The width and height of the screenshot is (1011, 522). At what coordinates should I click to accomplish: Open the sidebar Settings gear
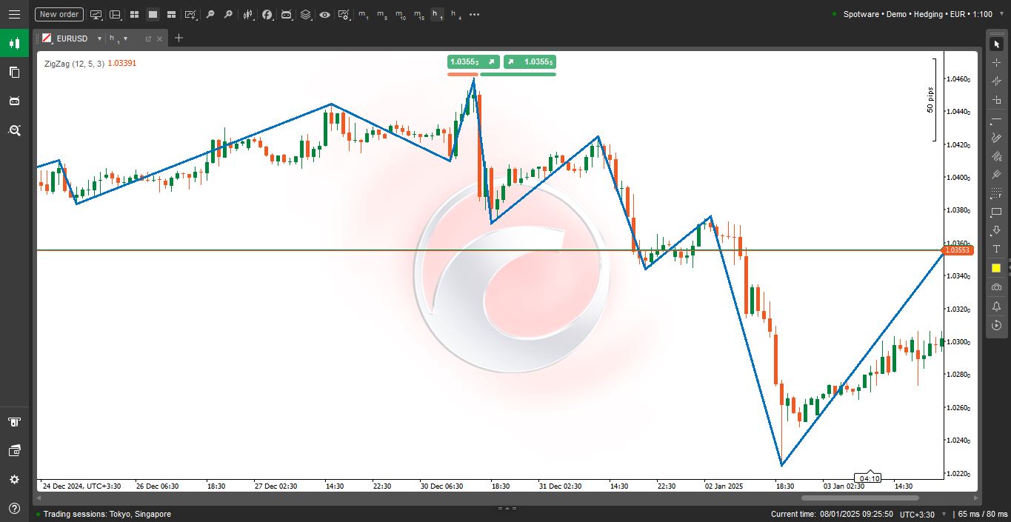pyautogui.click(x=14, y=480)
